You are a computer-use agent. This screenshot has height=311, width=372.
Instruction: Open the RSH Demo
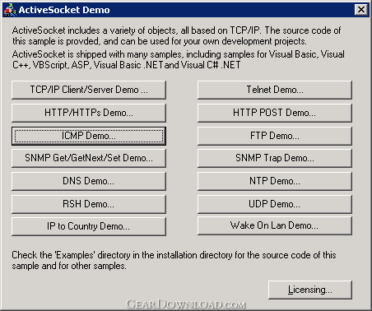pyautogui.click(x=89, y=204)
